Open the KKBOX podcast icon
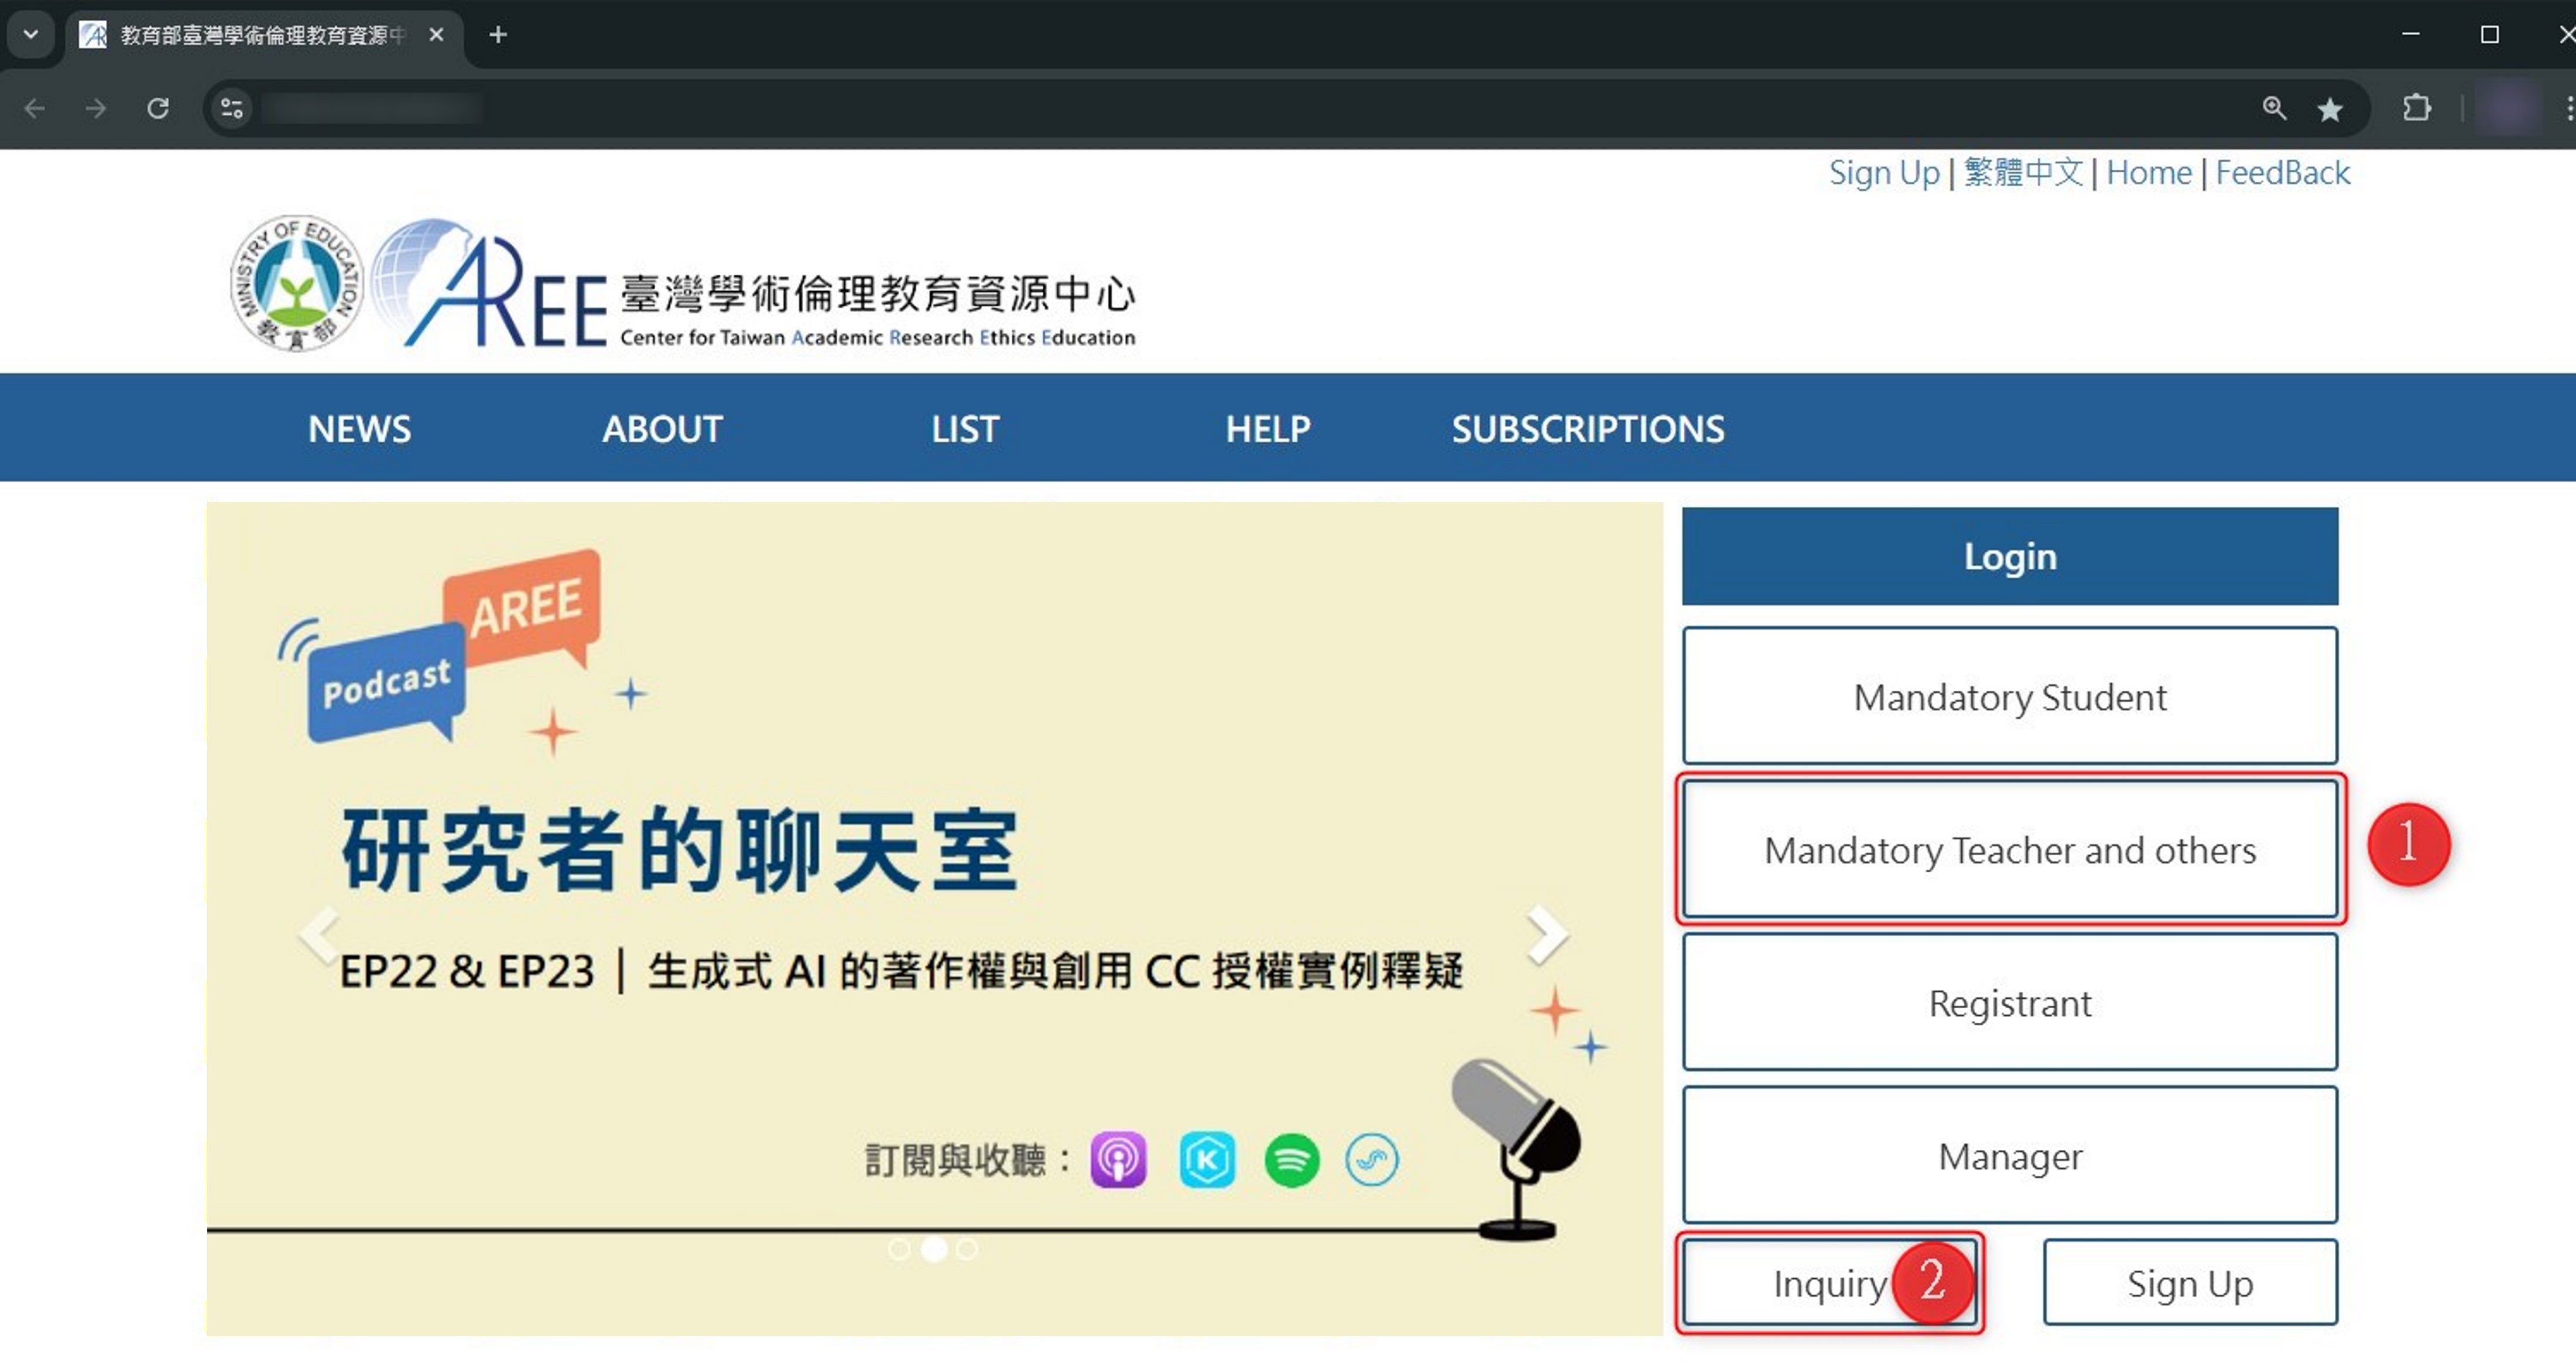The image size is (2576, 1362). (x=1207, y=1160)
